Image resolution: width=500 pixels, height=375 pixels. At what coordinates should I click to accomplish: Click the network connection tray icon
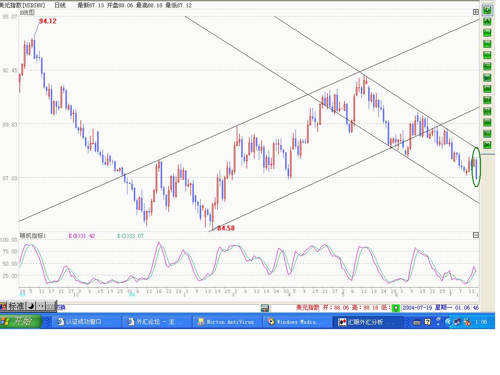pos(458,322)
